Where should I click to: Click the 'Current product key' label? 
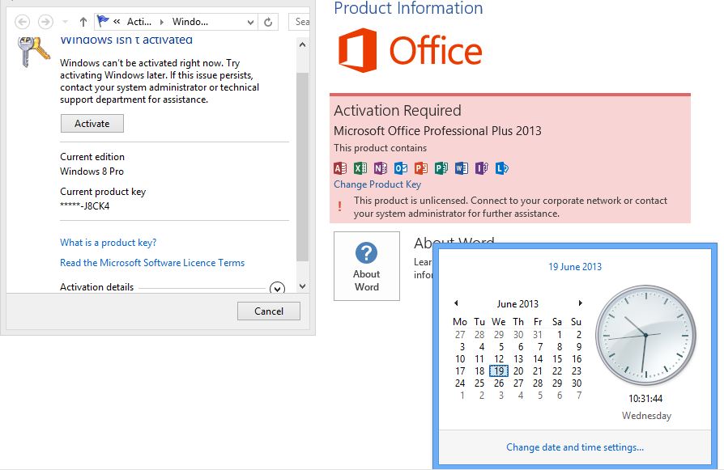pos(103,192)
